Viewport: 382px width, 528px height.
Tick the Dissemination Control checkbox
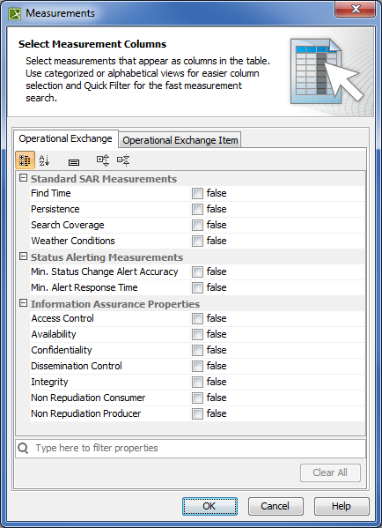tap(197, 366)
